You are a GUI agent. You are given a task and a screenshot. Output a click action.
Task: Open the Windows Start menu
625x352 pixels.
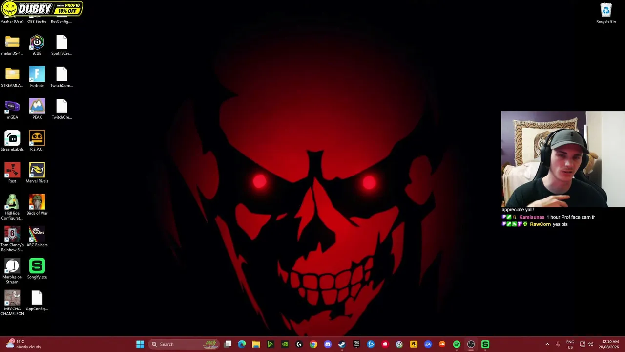[x=140, y=344]
